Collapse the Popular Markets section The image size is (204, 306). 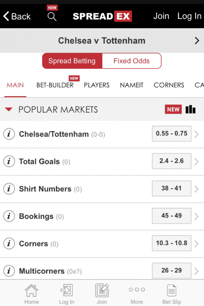9,109
